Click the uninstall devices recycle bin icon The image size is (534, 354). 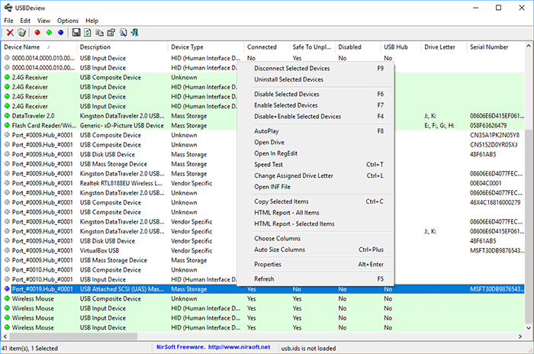tap(21, 33)
